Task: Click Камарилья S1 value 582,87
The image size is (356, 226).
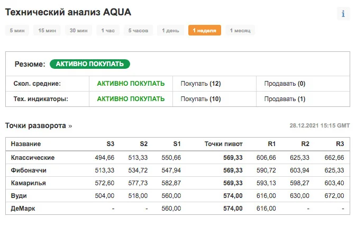Action: [x=171, y=183]
